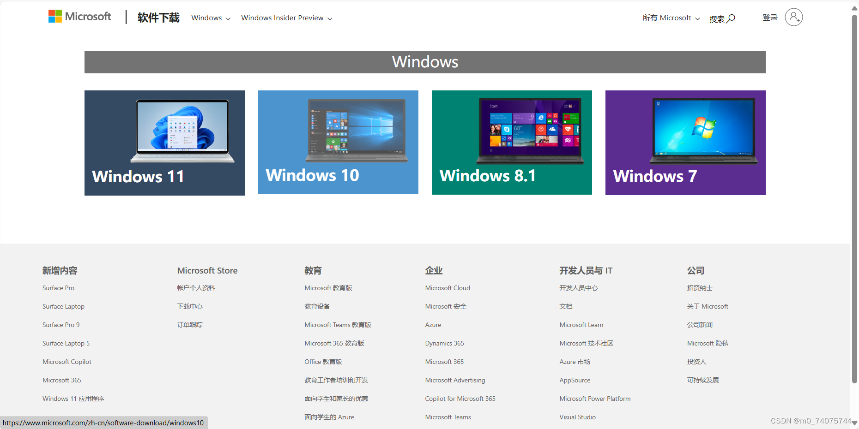
Task: Expand Windows Insider Preview dropdown
Action: click(x=287, y=18)
